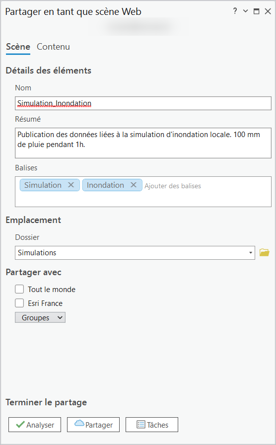
Task: Open folder browser next to Dossier field
Action: pos(265,252)
